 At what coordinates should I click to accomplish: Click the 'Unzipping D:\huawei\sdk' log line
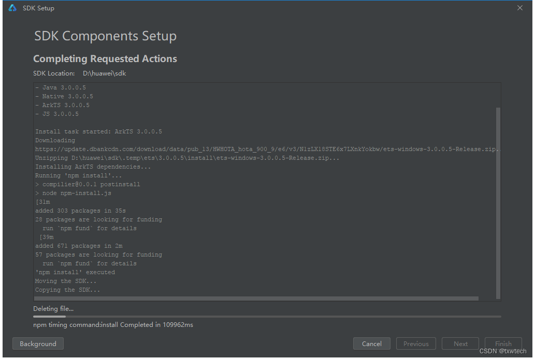pyautogui.click(x=187, y=158)
